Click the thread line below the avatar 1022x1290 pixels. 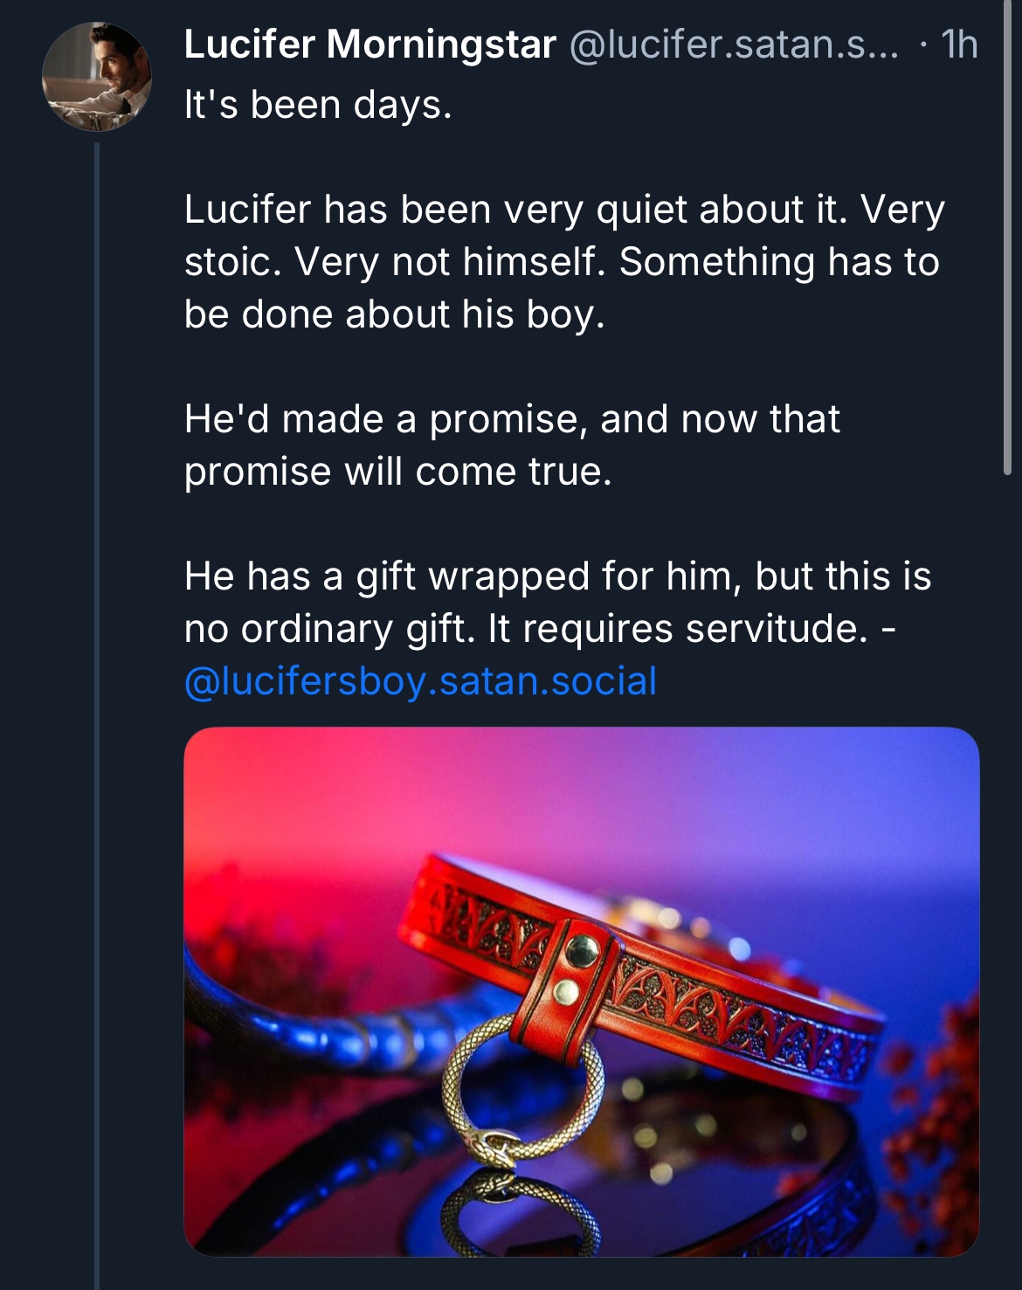[x=97, y=699]
